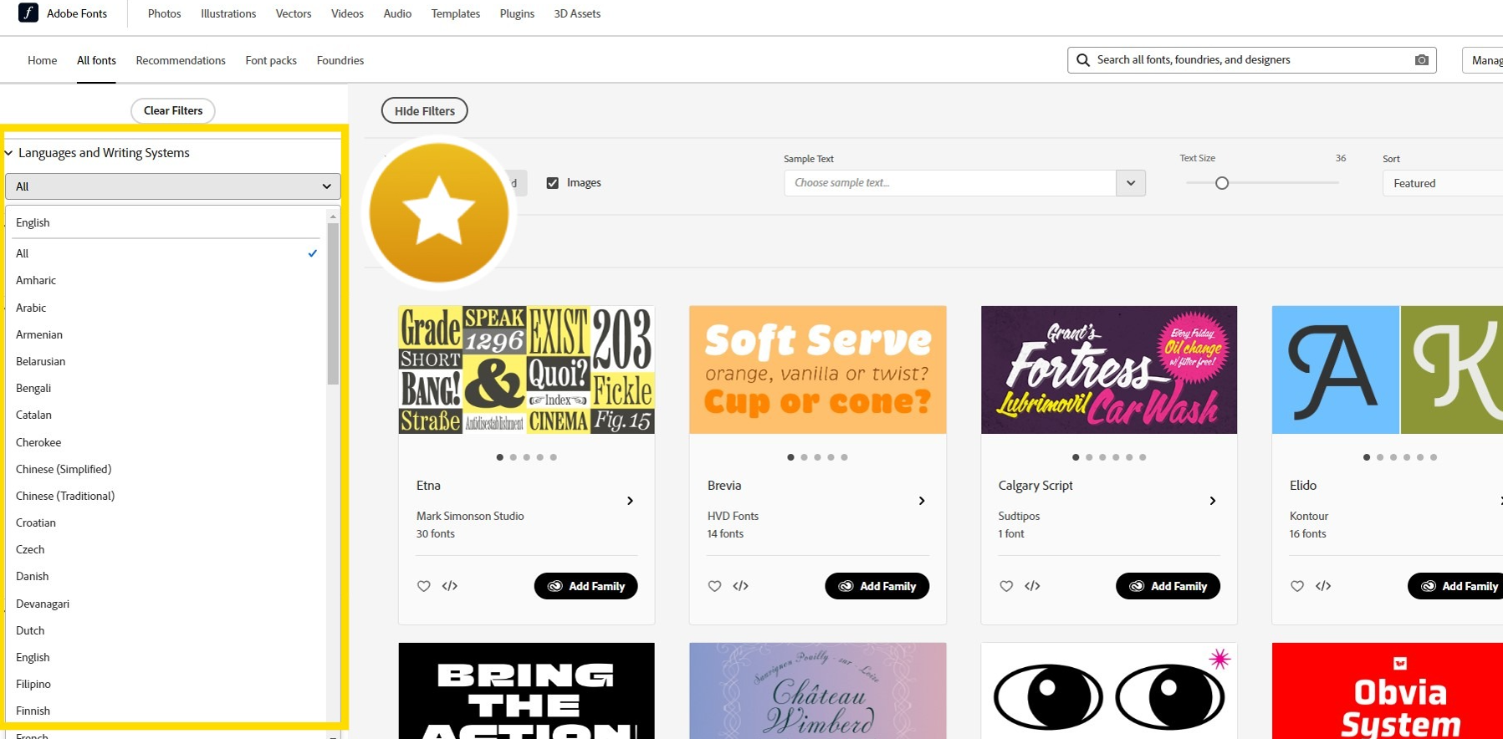This screenshot has width=1503, height=739.
Task: Favorite the Calgary Script font
Action: pos(1006,586)
